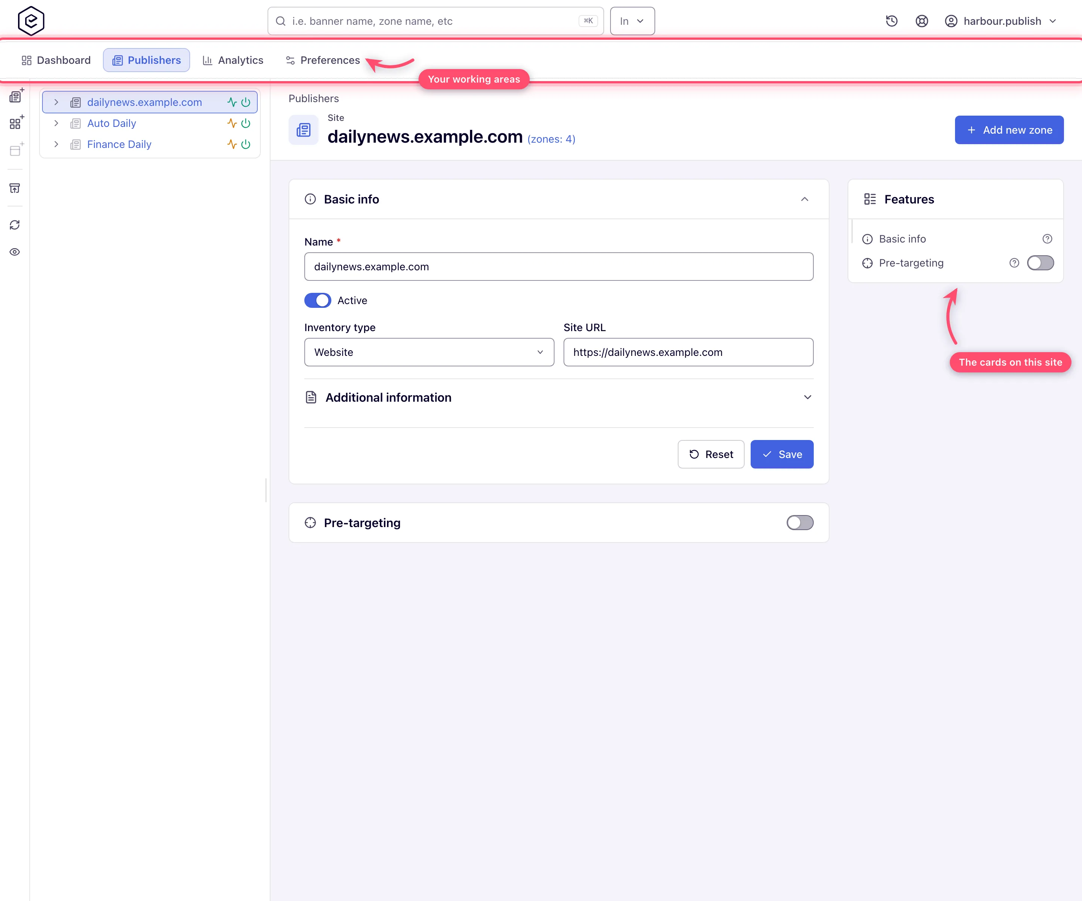Click activity pulse icon for Auto Daily
1082x901 pixels.
tap(233, 123)
